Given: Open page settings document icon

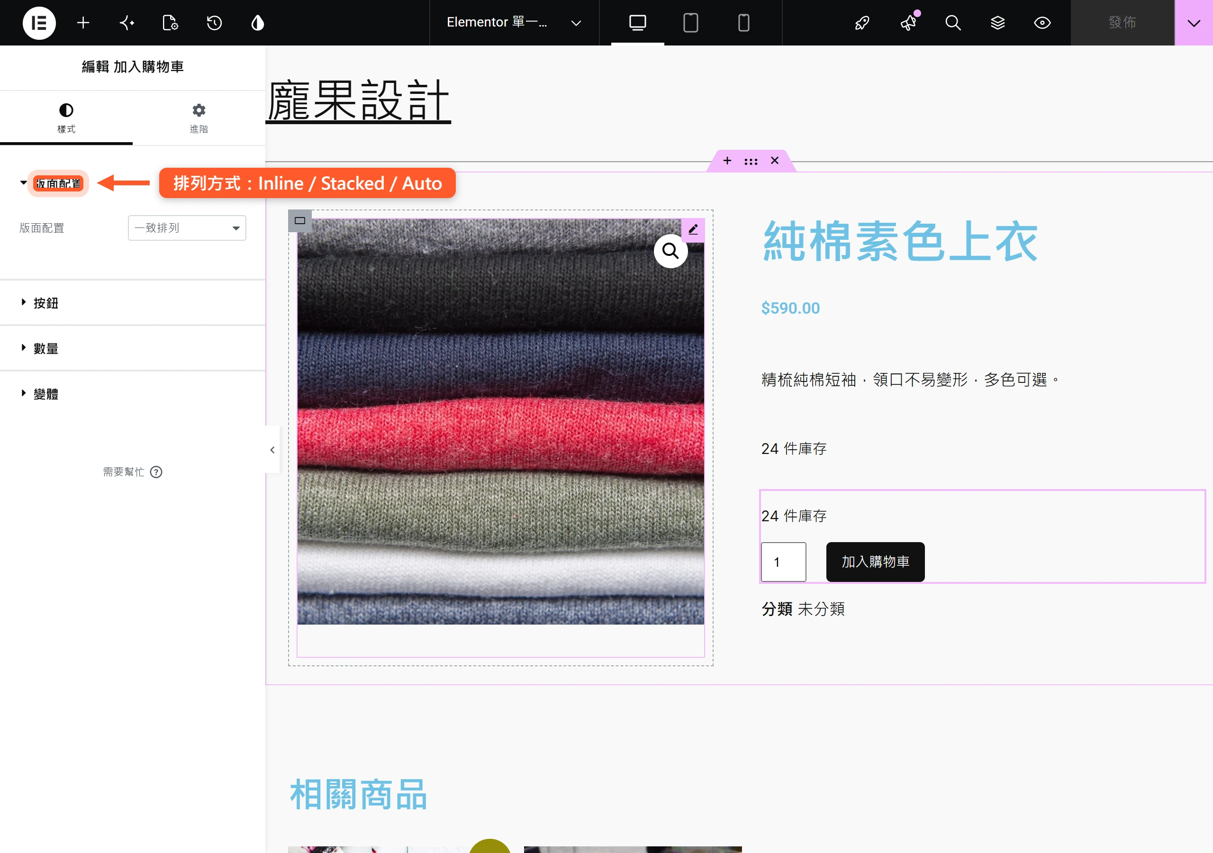Looking at the screenshot, I should [x=170, y=23].
